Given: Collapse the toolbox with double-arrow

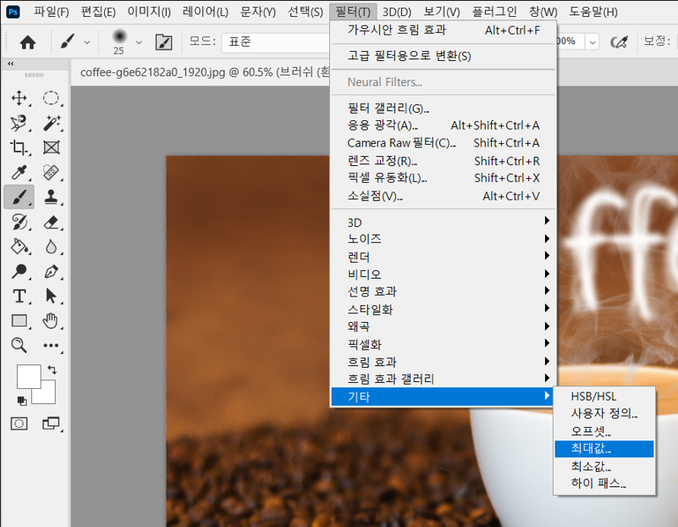Looking at the screenshot, I should [x=10, y=64].
